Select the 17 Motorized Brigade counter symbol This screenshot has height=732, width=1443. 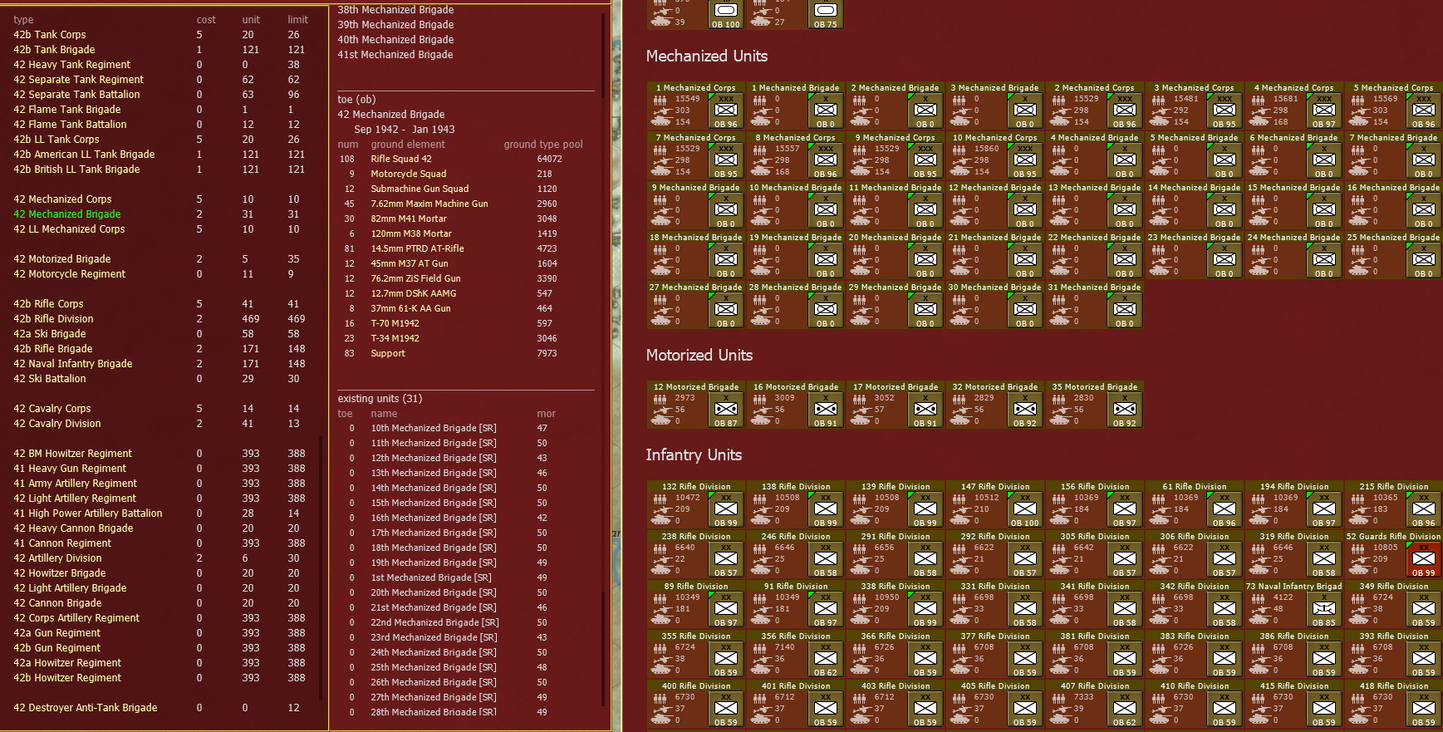[x=925, y=410]
